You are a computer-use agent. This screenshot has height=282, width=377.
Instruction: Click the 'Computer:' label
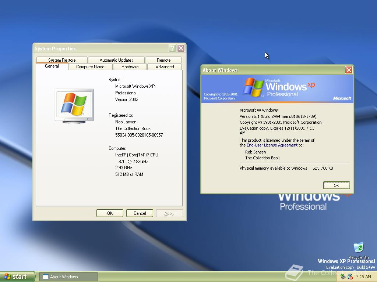[117, 148]
